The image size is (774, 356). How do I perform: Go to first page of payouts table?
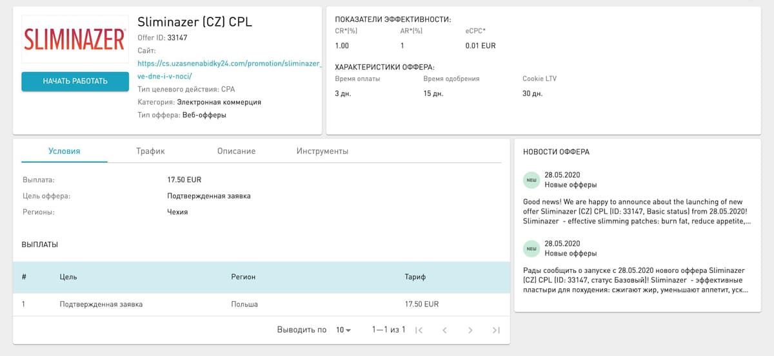click(419, 330)
